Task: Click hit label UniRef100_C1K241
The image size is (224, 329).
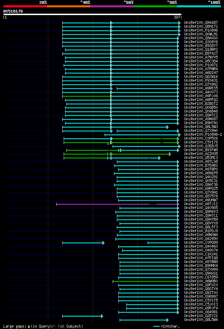Action: [201, 254]
